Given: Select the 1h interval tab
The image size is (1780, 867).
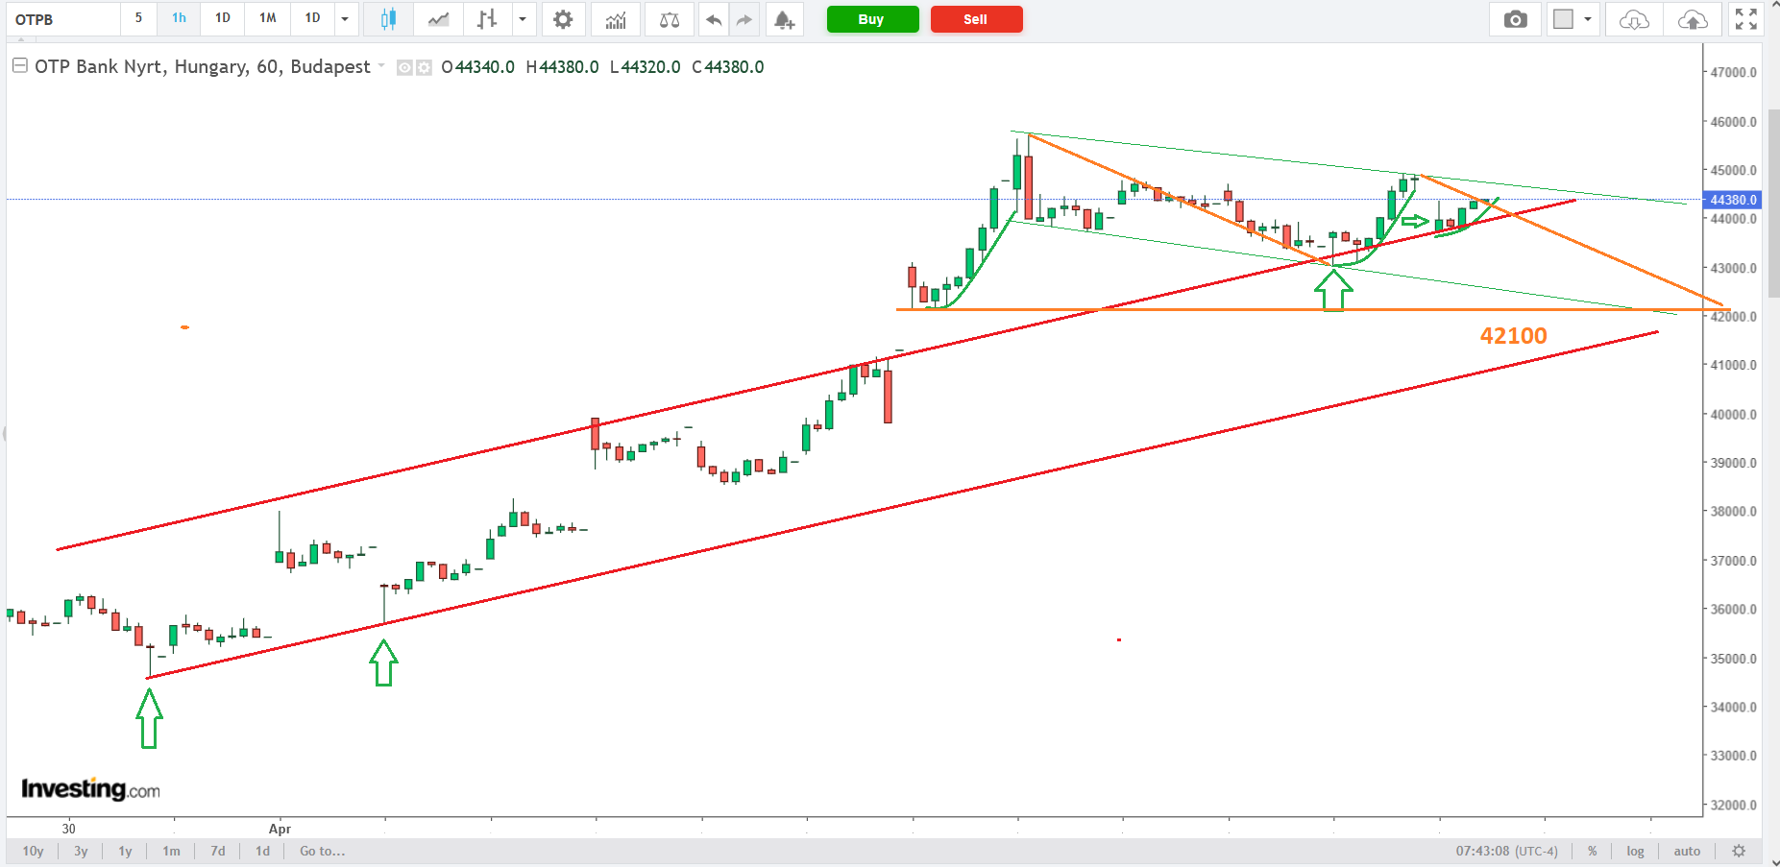Looking at the screenshot, I should [x=179, y=18].
